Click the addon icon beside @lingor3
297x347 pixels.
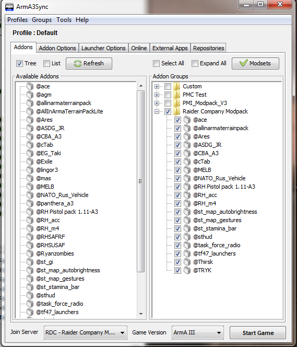click(x=30, y=170)
